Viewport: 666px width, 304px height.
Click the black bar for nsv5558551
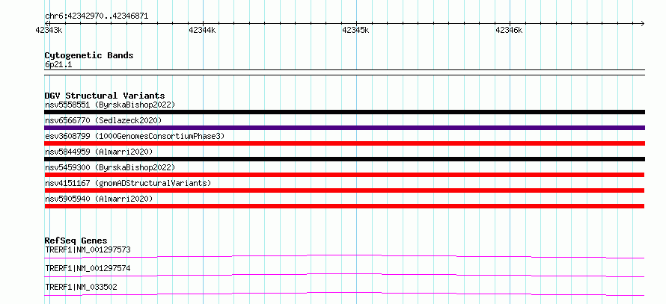pyautogui.click(x=344, y=112)
